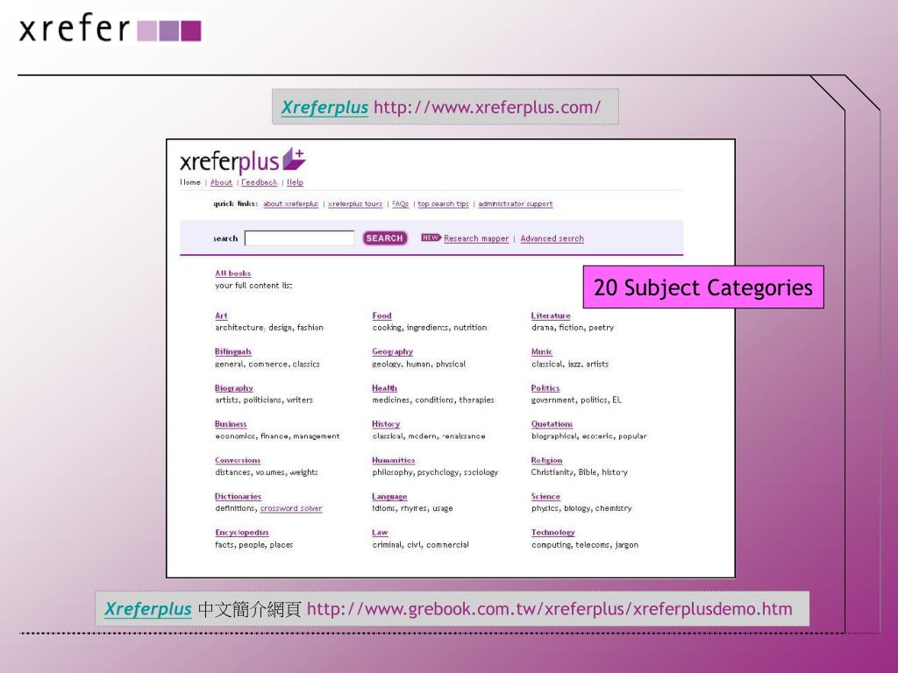Click the 'architecture, design, fashion' description
Viewport: 898px width, 673px height.
click(x=269, y=328)
